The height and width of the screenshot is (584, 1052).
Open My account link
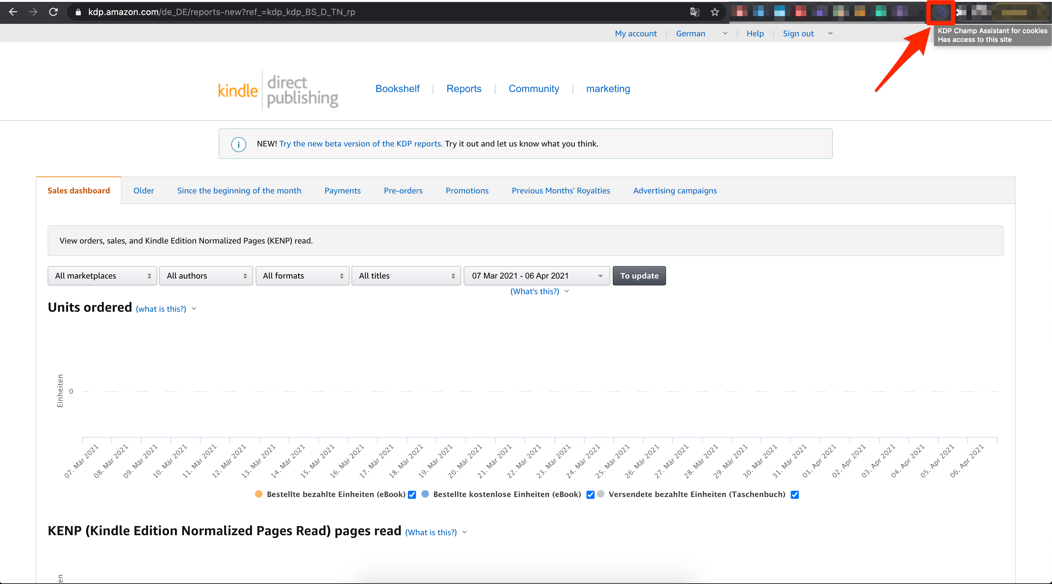tap(636, 33)
